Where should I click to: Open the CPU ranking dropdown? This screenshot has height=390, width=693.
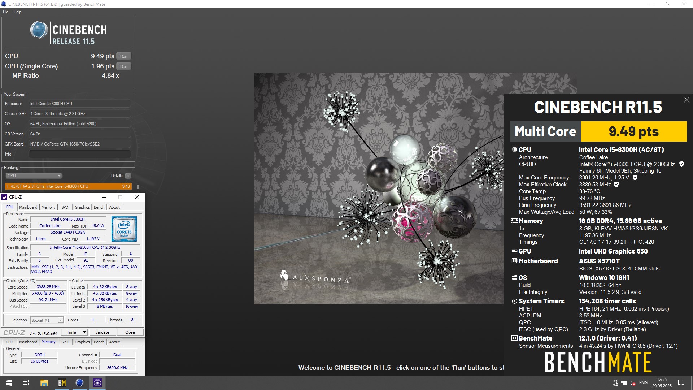[34, 176]
